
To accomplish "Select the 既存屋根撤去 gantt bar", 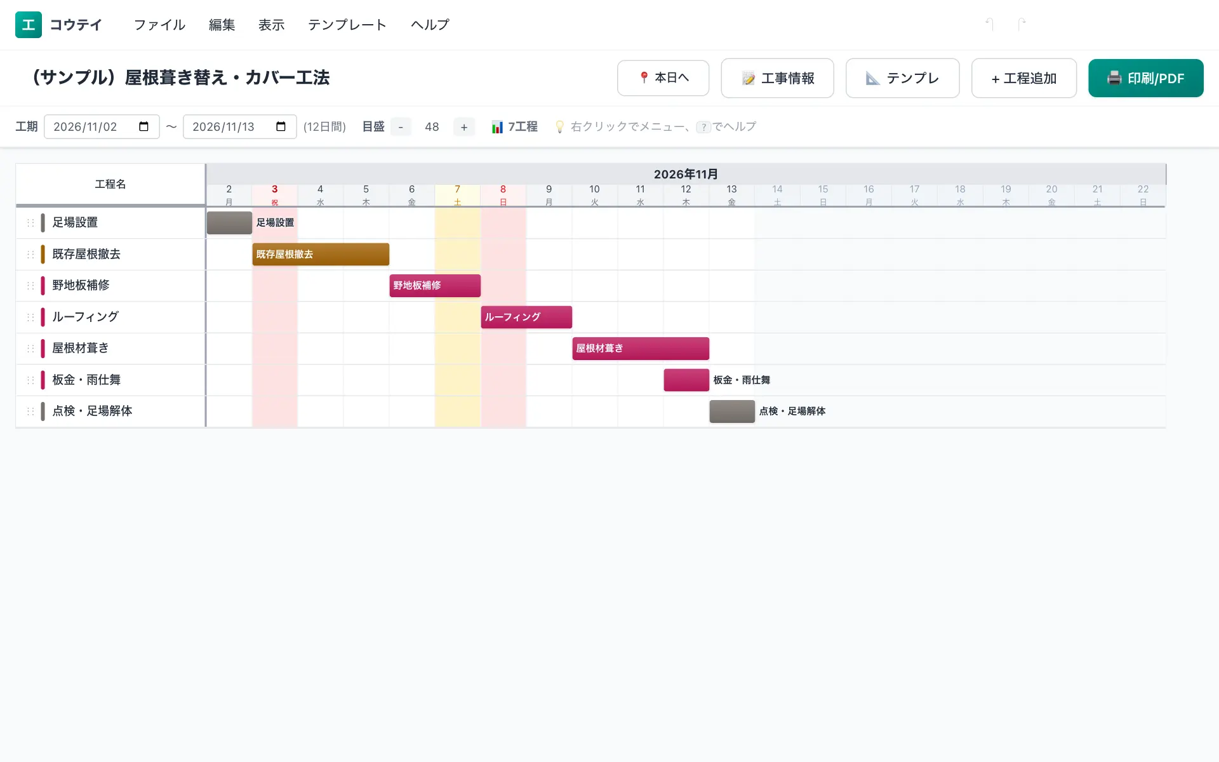I will [x=321, y=254].
